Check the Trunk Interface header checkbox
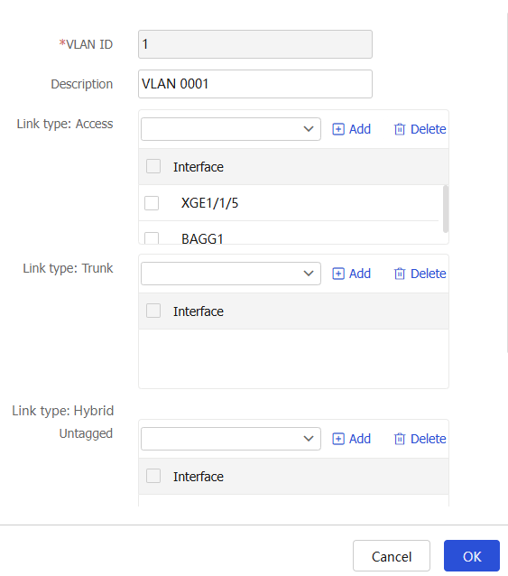This screenshot has width=508, height=576. click(153, 311)
